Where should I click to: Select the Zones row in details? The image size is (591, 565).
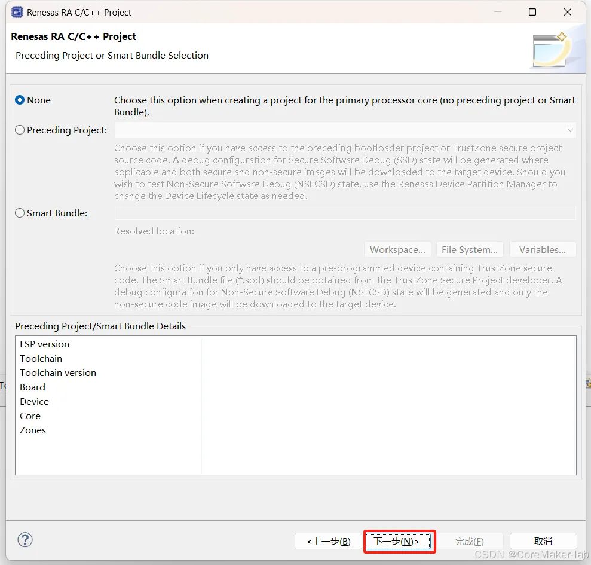click(x=295, y=430)
